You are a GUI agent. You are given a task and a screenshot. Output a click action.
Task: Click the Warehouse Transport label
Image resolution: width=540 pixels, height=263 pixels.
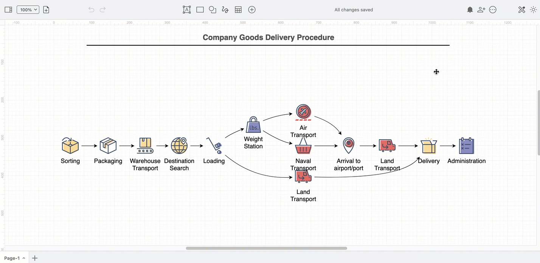[145, 165]
